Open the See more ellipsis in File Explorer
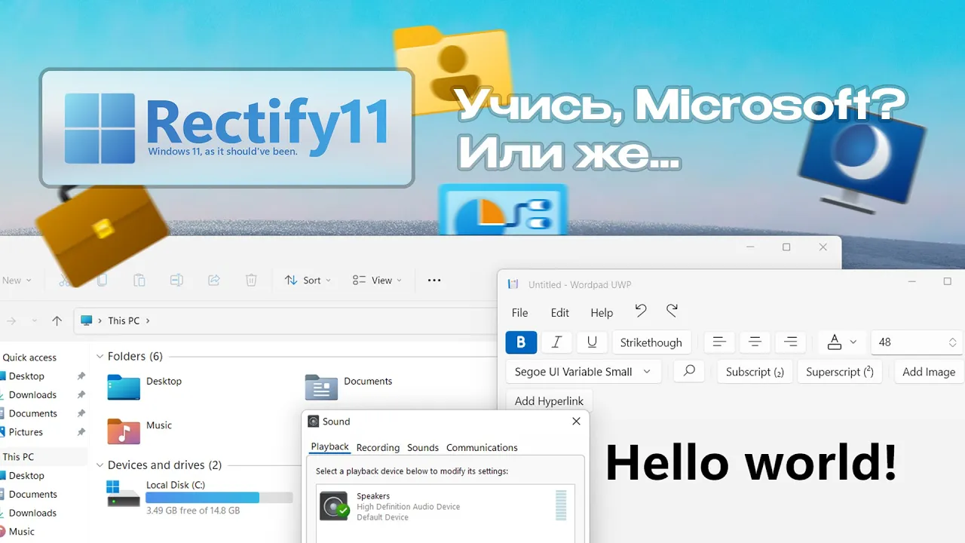 434,280
